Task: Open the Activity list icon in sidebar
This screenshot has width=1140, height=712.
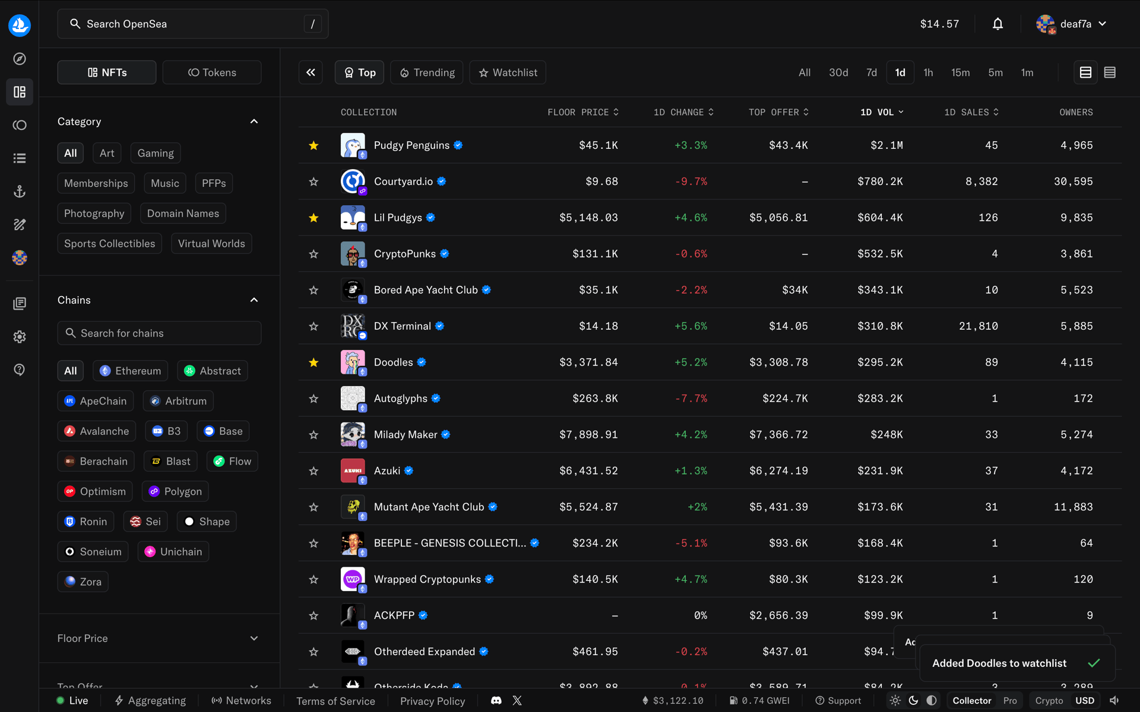Action: click(20, 158)
